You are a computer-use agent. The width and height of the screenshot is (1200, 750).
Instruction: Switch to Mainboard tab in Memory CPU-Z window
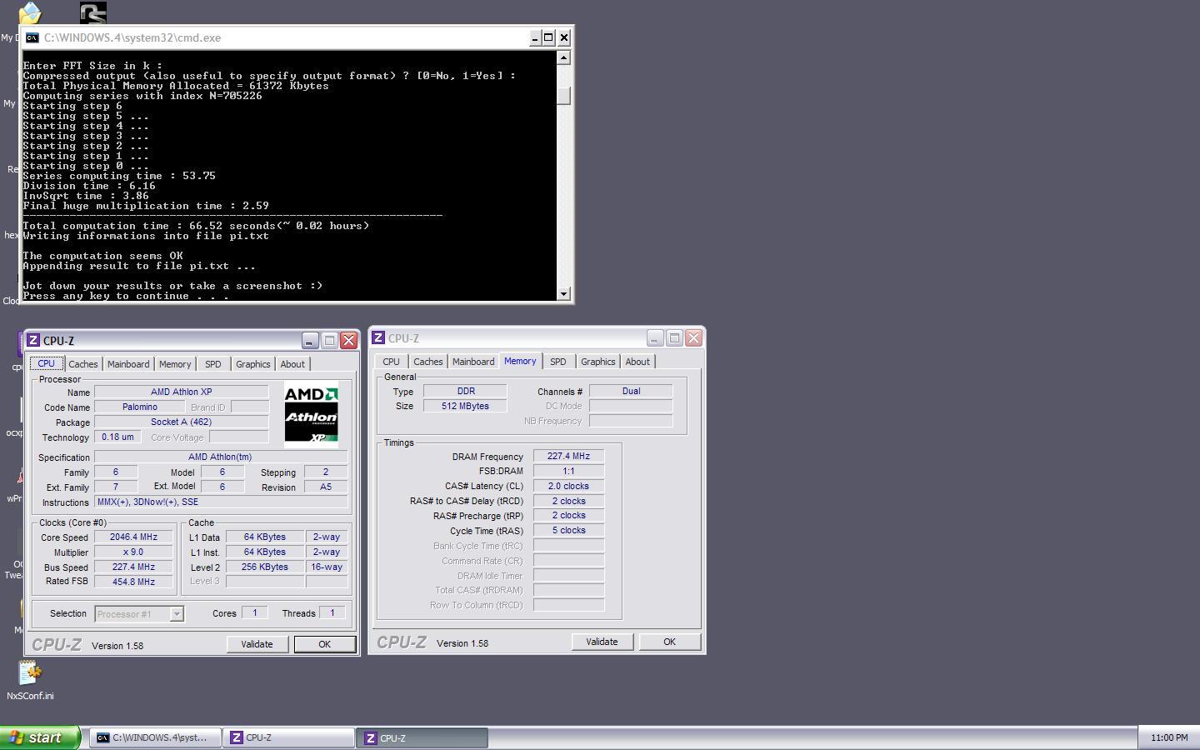tap(473, 362)
